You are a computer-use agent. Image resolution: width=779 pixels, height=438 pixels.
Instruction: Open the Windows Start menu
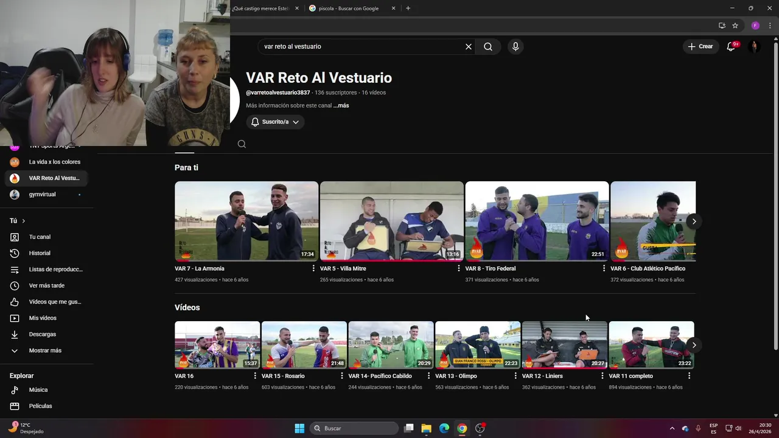(x=299, y=428)
